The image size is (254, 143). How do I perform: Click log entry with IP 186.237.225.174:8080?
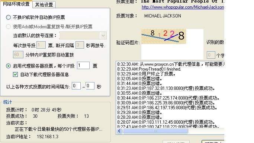click(x=168, y=98)
